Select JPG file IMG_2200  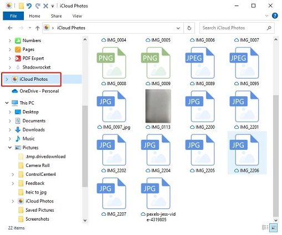pyautogui.click(x=202, y=110)
